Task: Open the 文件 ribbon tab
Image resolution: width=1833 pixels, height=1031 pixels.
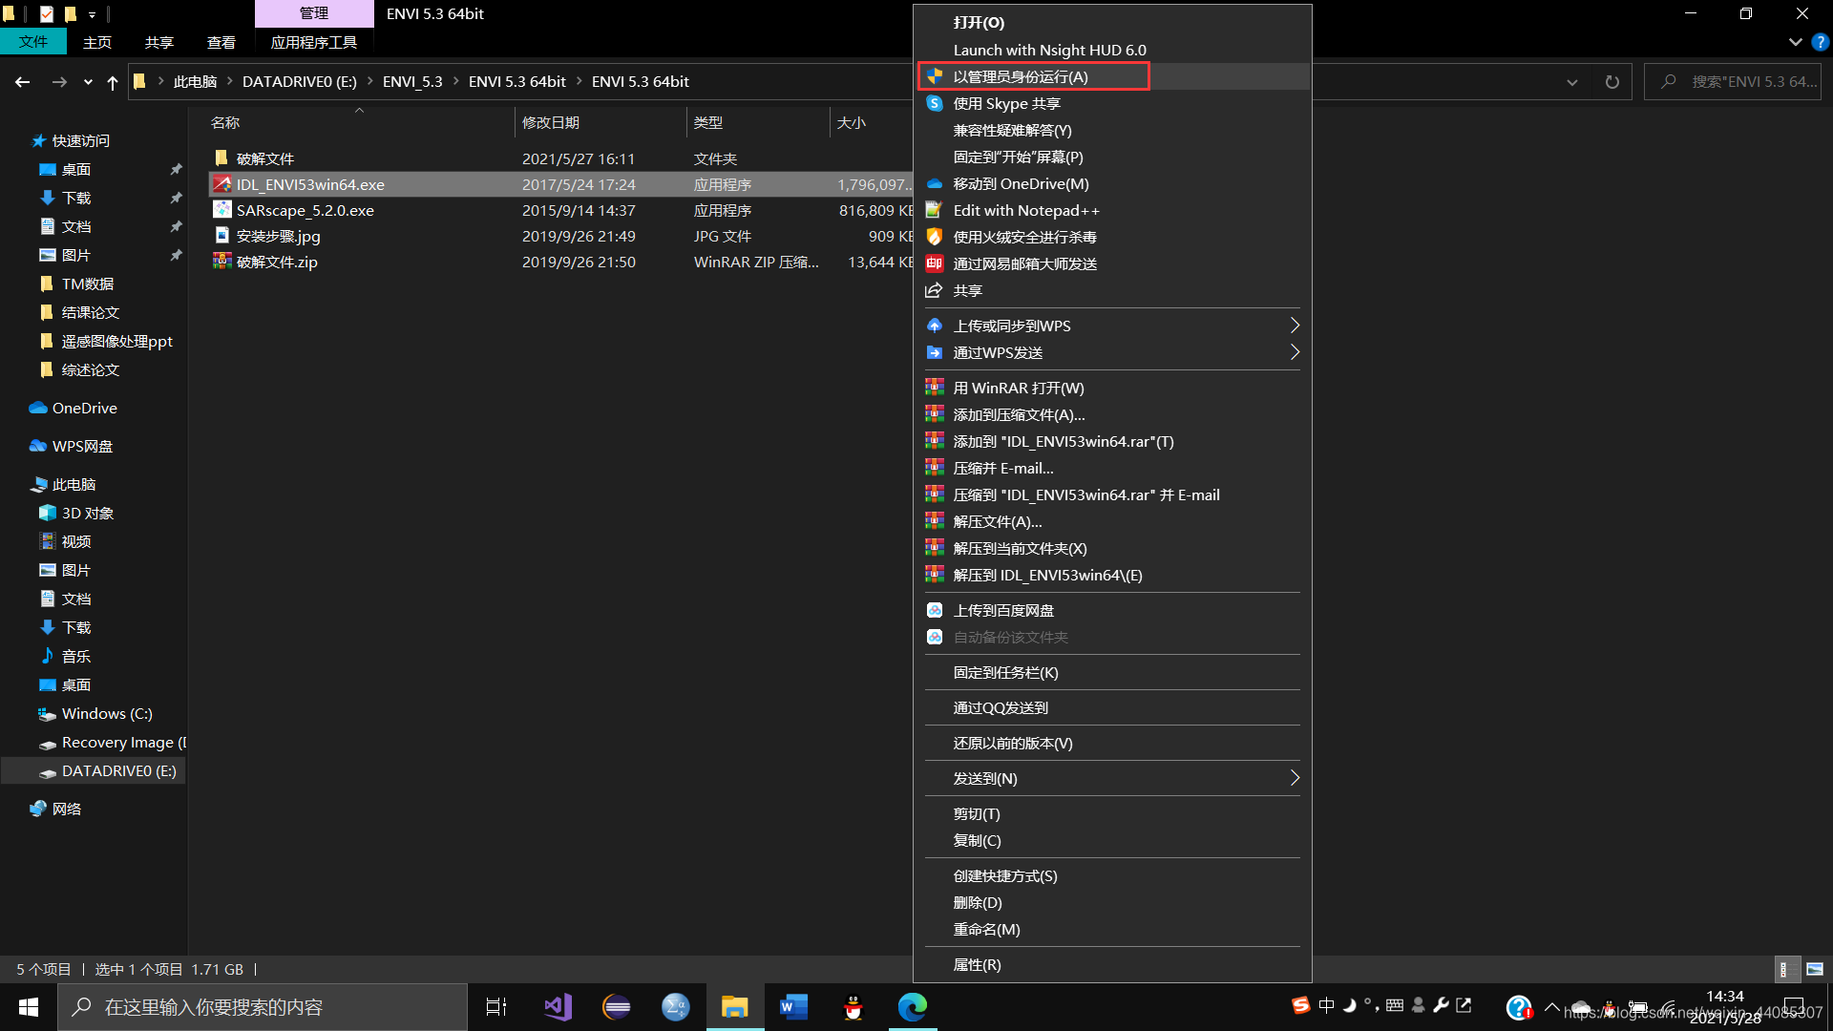Action: (33, 42)
